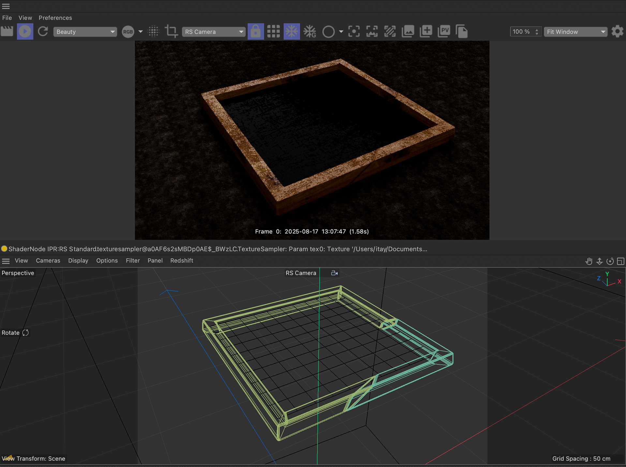
Task: Select the crop region tool
Action: tap(171, 32)
